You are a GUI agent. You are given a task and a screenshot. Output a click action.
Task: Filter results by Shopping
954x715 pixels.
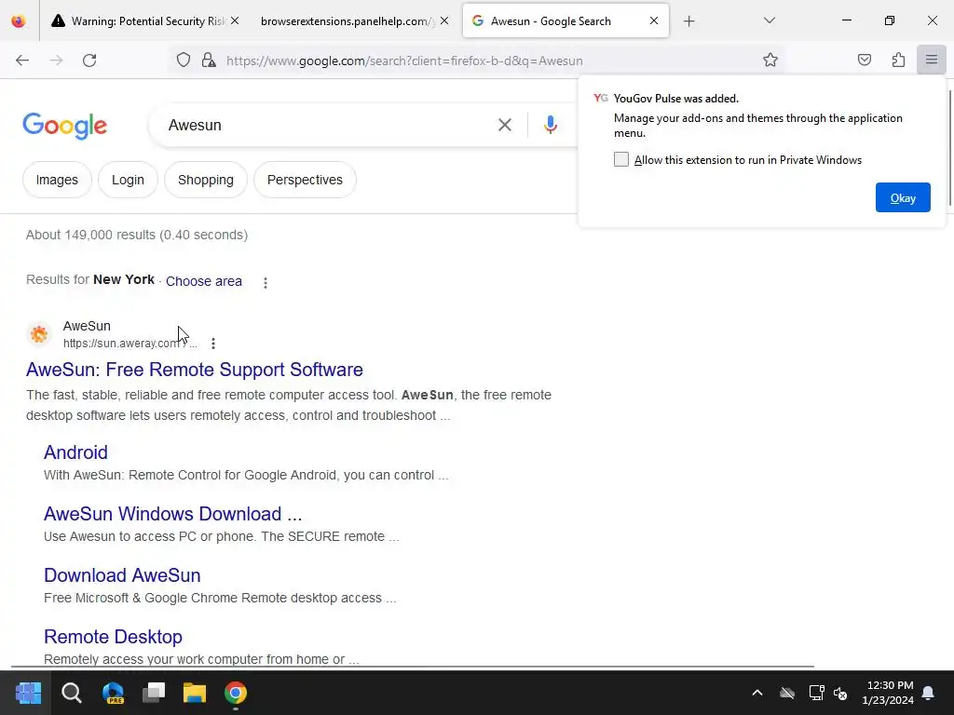206,180
